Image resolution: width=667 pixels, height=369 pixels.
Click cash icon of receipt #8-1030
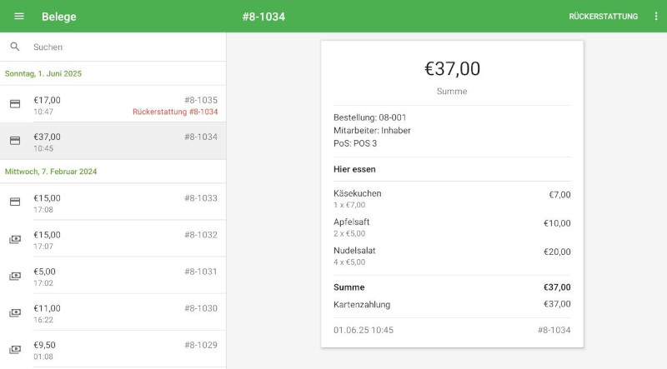(x=15, y=312)
